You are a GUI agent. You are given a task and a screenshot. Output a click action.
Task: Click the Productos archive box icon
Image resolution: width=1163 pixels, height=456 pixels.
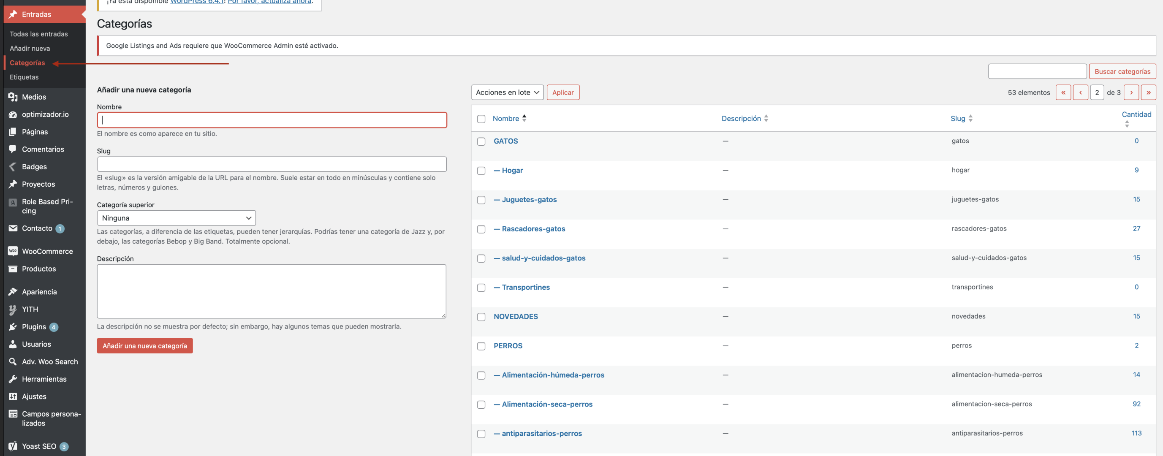pos(13,269)
